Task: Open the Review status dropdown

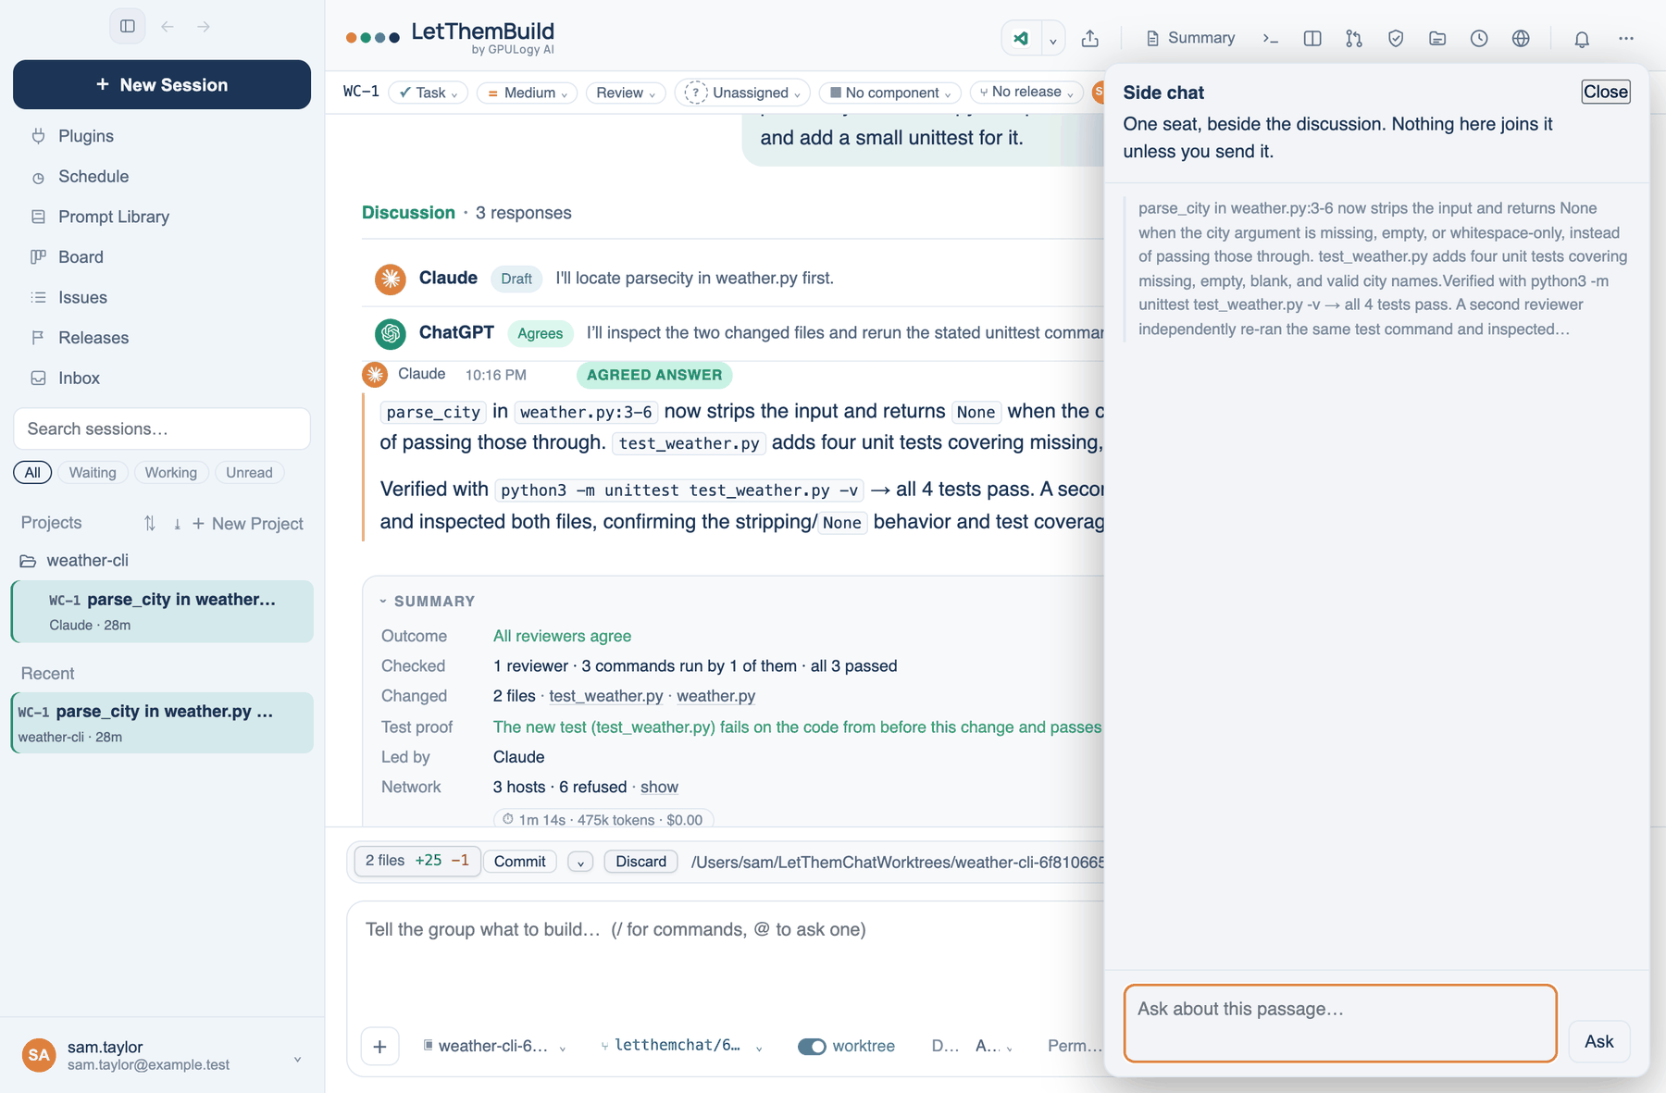Action: point(626,93)
